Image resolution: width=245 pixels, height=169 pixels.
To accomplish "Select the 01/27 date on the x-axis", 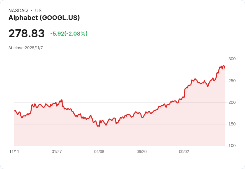I will pyautogui.click(x=57, y=152).
